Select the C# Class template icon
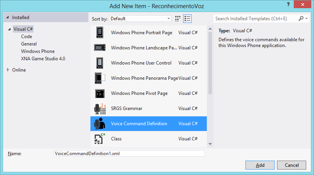The height and width of the screenshot is (175, 314). (x=99, y=138)
